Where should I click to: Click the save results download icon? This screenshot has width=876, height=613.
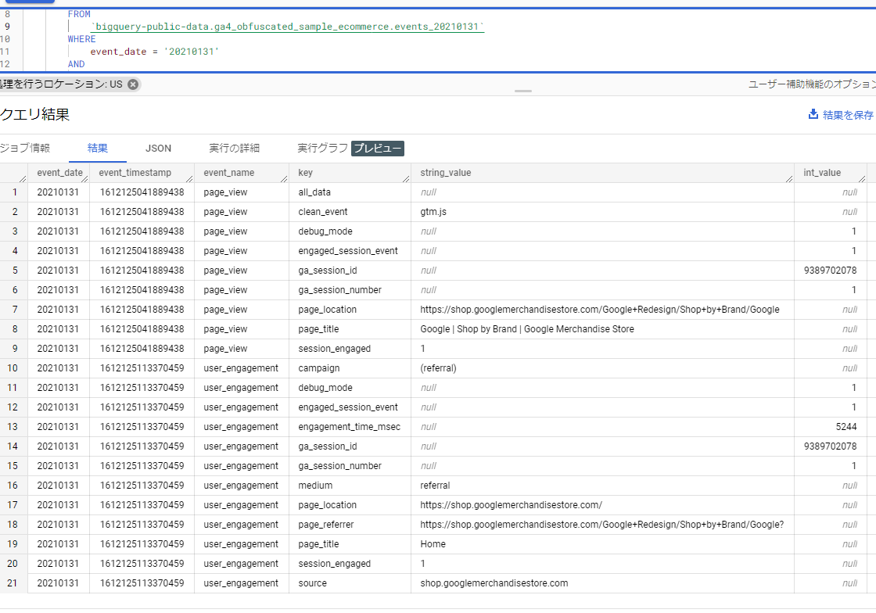pos(813,114)
